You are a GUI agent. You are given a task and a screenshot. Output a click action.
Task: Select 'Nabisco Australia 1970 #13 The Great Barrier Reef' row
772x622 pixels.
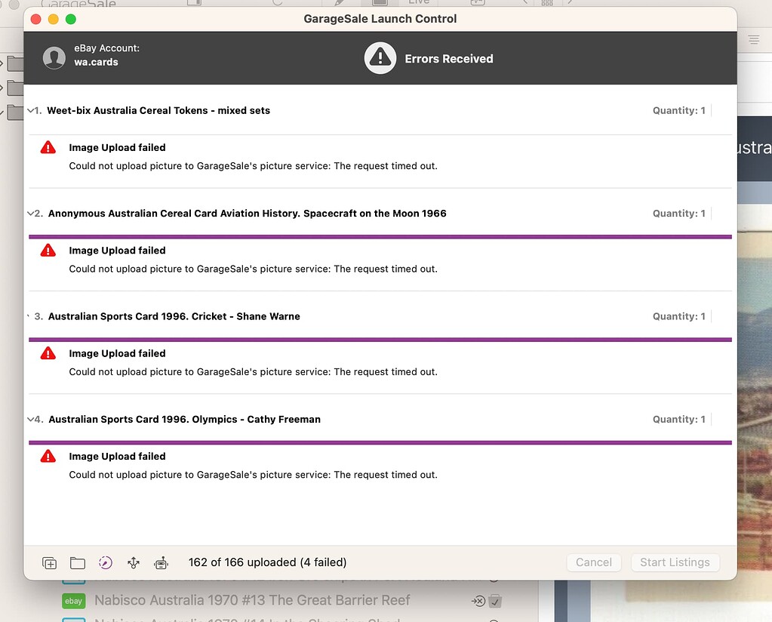(252, 600)
